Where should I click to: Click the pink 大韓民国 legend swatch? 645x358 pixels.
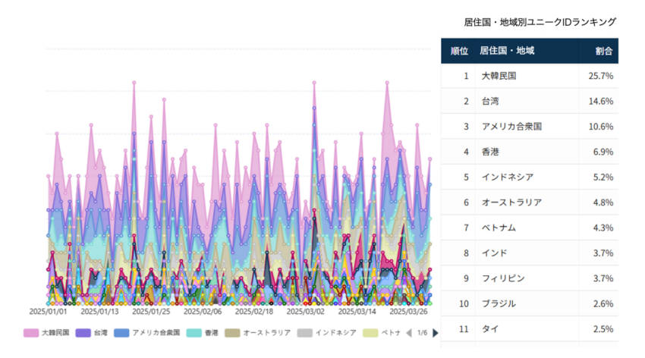[x=31, y=333]
